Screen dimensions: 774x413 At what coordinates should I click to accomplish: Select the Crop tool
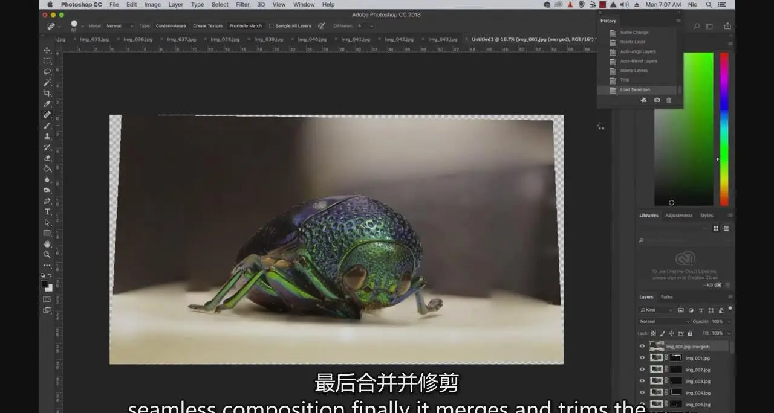tap(47, 93)
